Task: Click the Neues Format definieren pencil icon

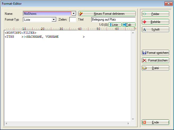Action: [x=81, y=13]
